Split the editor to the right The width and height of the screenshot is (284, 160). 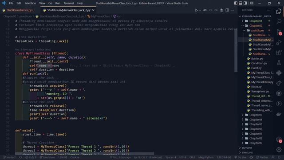tap(227, 10)
